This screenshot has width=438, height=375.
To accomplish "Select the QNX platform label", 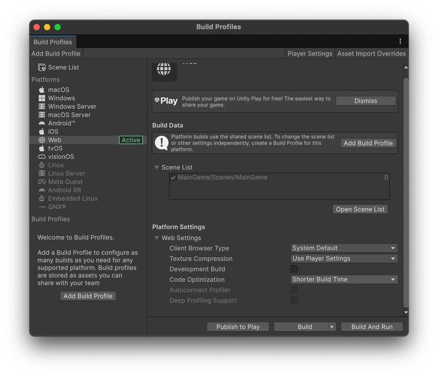I will coord(57,207).
